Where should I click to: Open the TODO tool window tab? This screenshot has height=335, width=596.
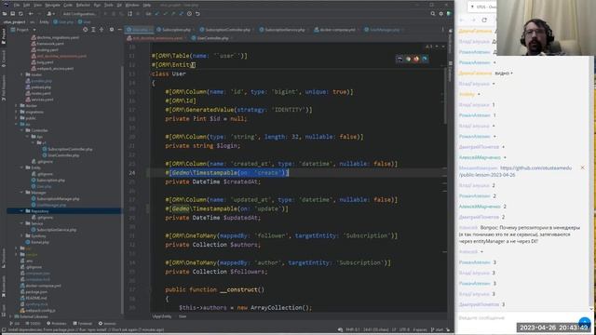point(33,324)
